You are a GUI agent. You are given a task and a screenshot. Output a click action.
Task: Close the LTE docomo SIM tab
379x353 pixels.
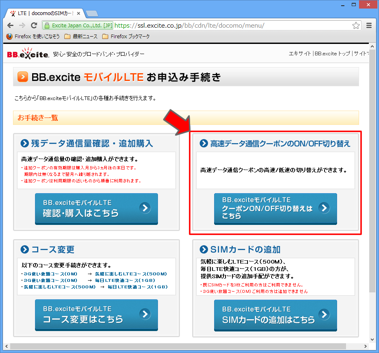point(78,13)
